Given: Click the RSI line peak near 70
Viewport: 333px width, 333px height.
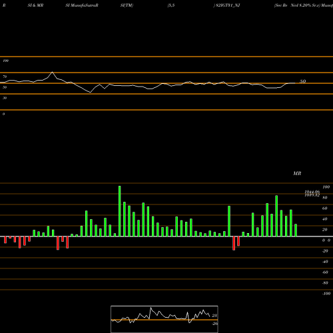Looking at the screenshot, I should pyautogui.click(x=52, y=72).
